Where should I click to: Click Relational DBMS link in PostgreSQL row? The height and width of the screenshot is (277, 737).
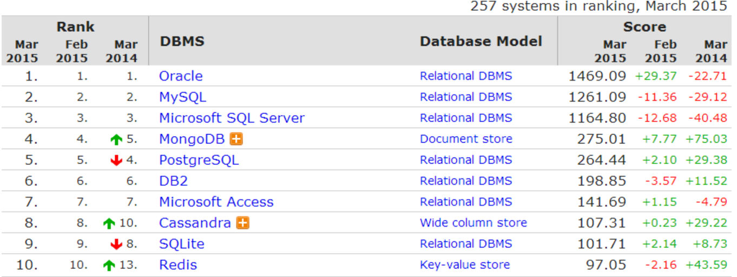tap(466, 160)
